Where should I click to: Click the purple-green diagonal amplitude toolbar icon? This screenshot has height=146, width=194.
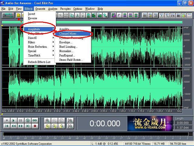click(x=114, y=16)
